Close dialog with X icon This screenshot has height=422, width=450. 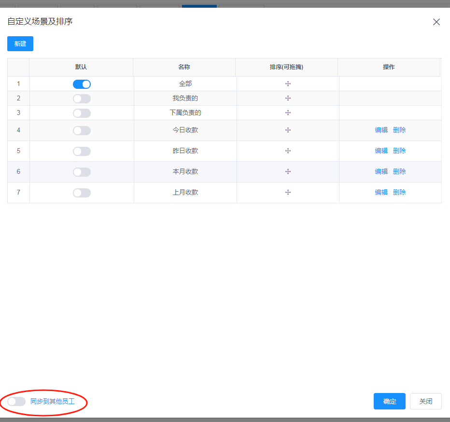(436, 22)
